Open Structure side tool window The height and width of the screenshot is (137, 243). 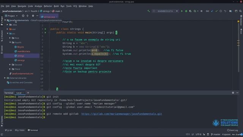click(x=2, y=36)
